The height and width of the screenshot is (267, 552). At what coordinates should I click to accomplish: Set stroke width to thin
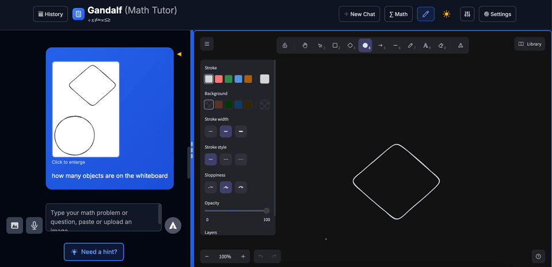point(210,131)
